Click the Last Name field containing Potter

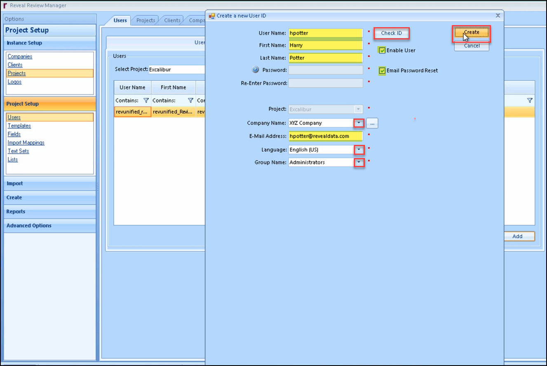point(326,58)
